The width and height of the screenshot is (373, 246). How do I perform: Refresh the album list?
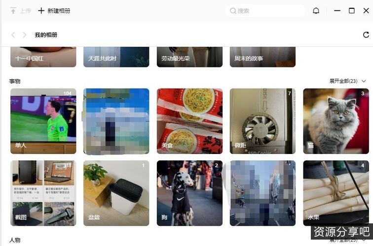(366, 35)
